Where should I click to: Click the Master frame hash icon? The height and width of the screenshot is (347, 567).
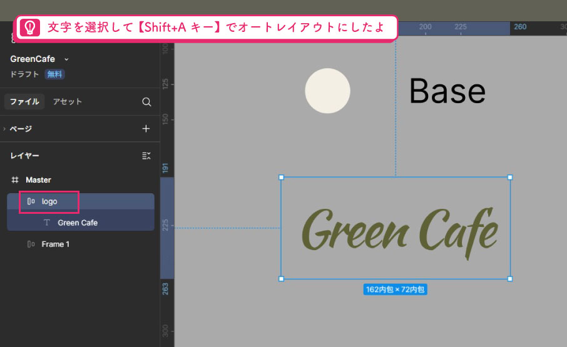pos(15,180)
